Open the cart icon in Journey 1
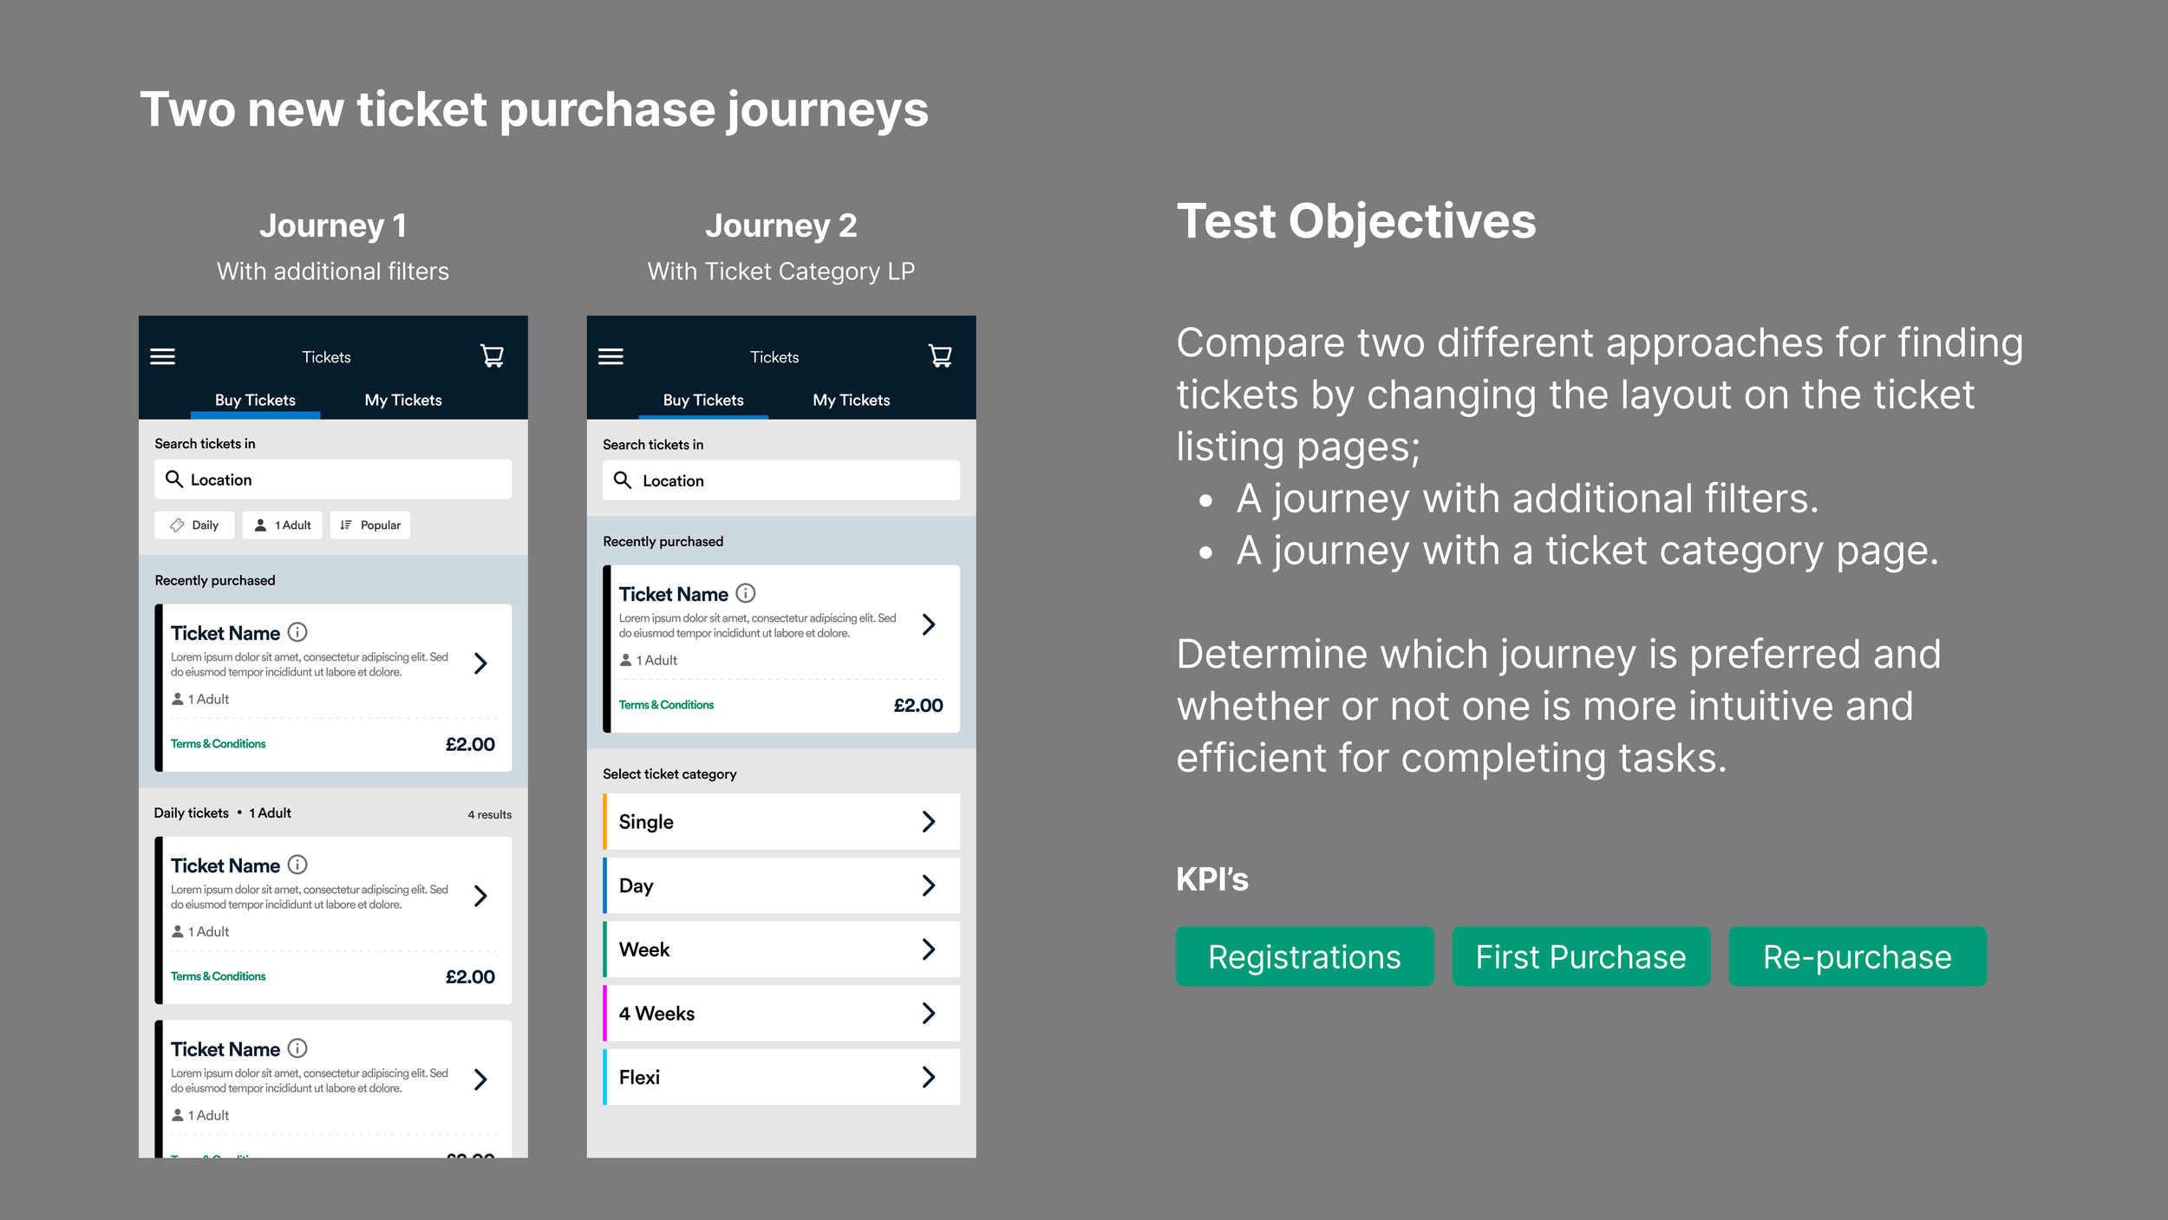The image size is (2168, 1220). click(493, 356)
